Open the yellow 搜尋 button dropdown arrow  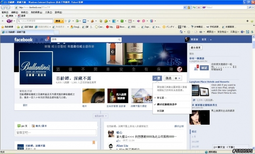[x=62, y=21]
